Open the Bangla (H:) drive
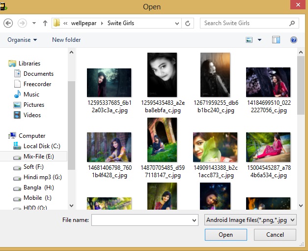 [39, 188]
